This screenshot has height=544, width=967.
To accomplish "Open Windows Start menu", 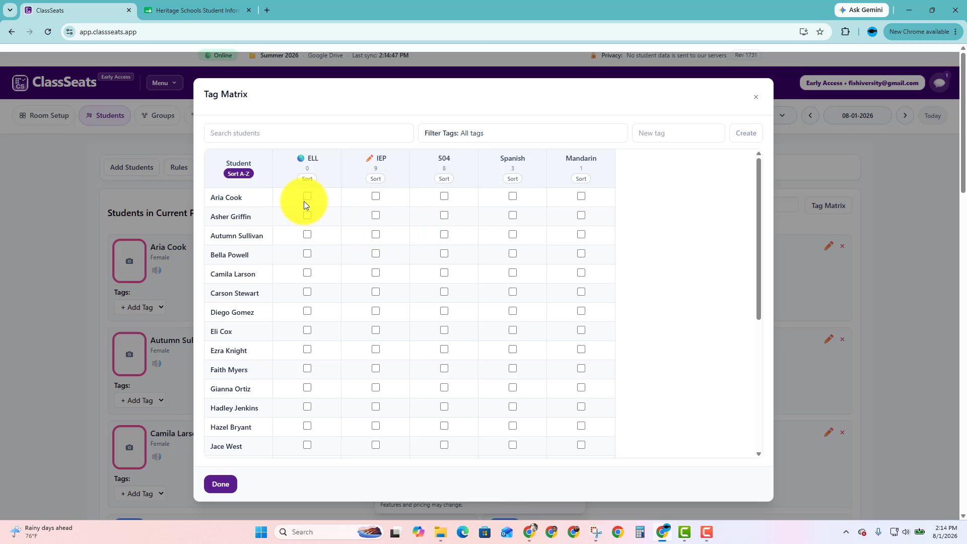I will (x=261, y=532).
